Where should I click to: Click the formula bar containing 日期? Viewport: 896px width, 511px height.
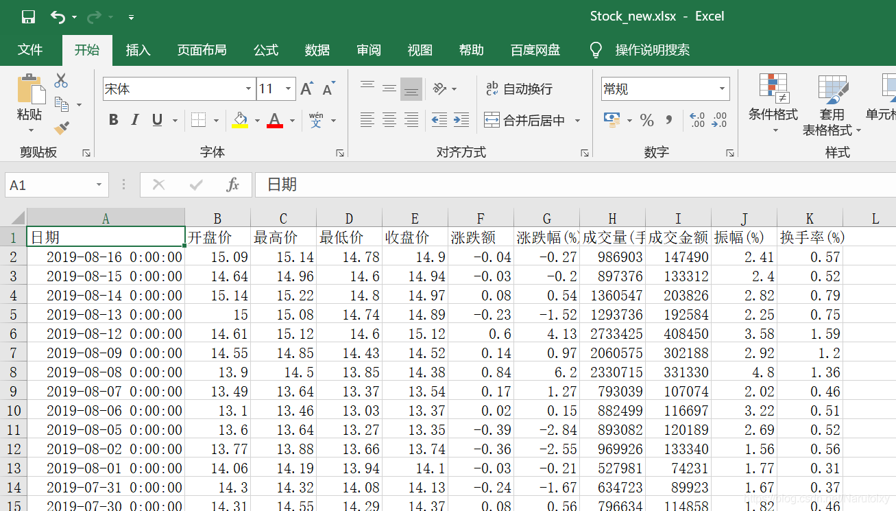click(x=575, y=185)
